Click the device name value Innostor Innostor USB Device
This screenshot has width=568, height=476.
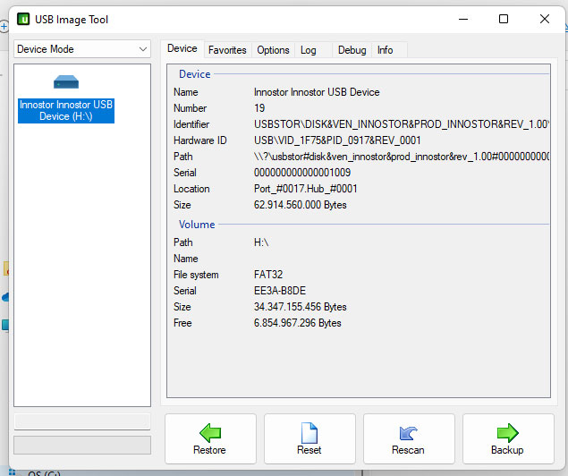tap(317, 92)
